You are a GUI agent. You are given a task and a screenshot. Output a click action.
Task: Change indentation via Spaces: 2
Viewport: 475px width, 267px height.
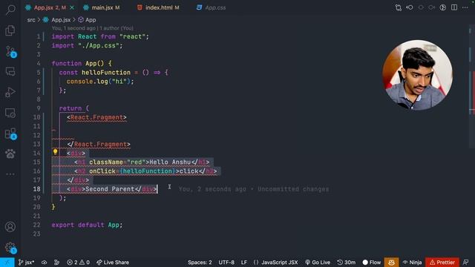(200, 262)
